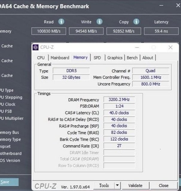Open the SPD tab
This screenshot has width=181, height=191.
click(97, 58)
